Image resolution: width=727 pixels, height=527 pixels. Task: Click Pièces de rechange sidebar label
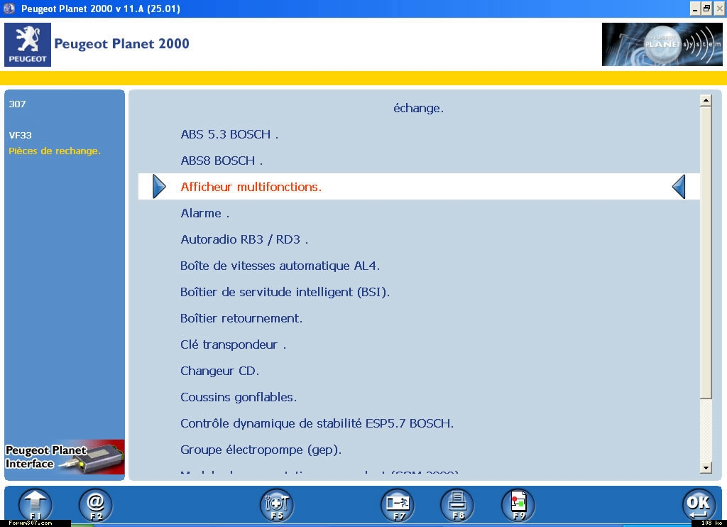point(54,151)
